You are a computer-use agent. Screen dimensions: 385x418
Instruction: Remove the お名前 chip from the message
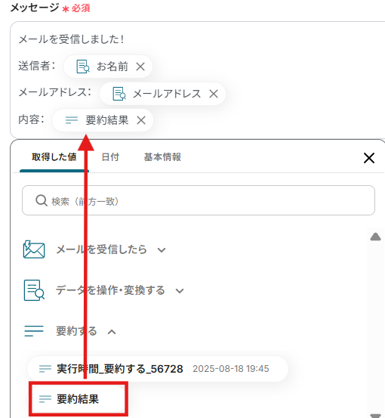[140, 67]
